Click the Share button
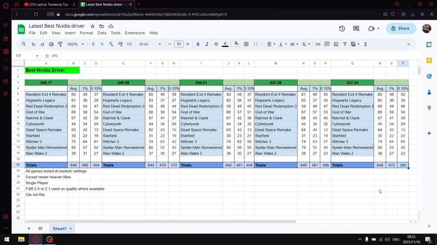The image size is (437, 245). pos(401,29)
